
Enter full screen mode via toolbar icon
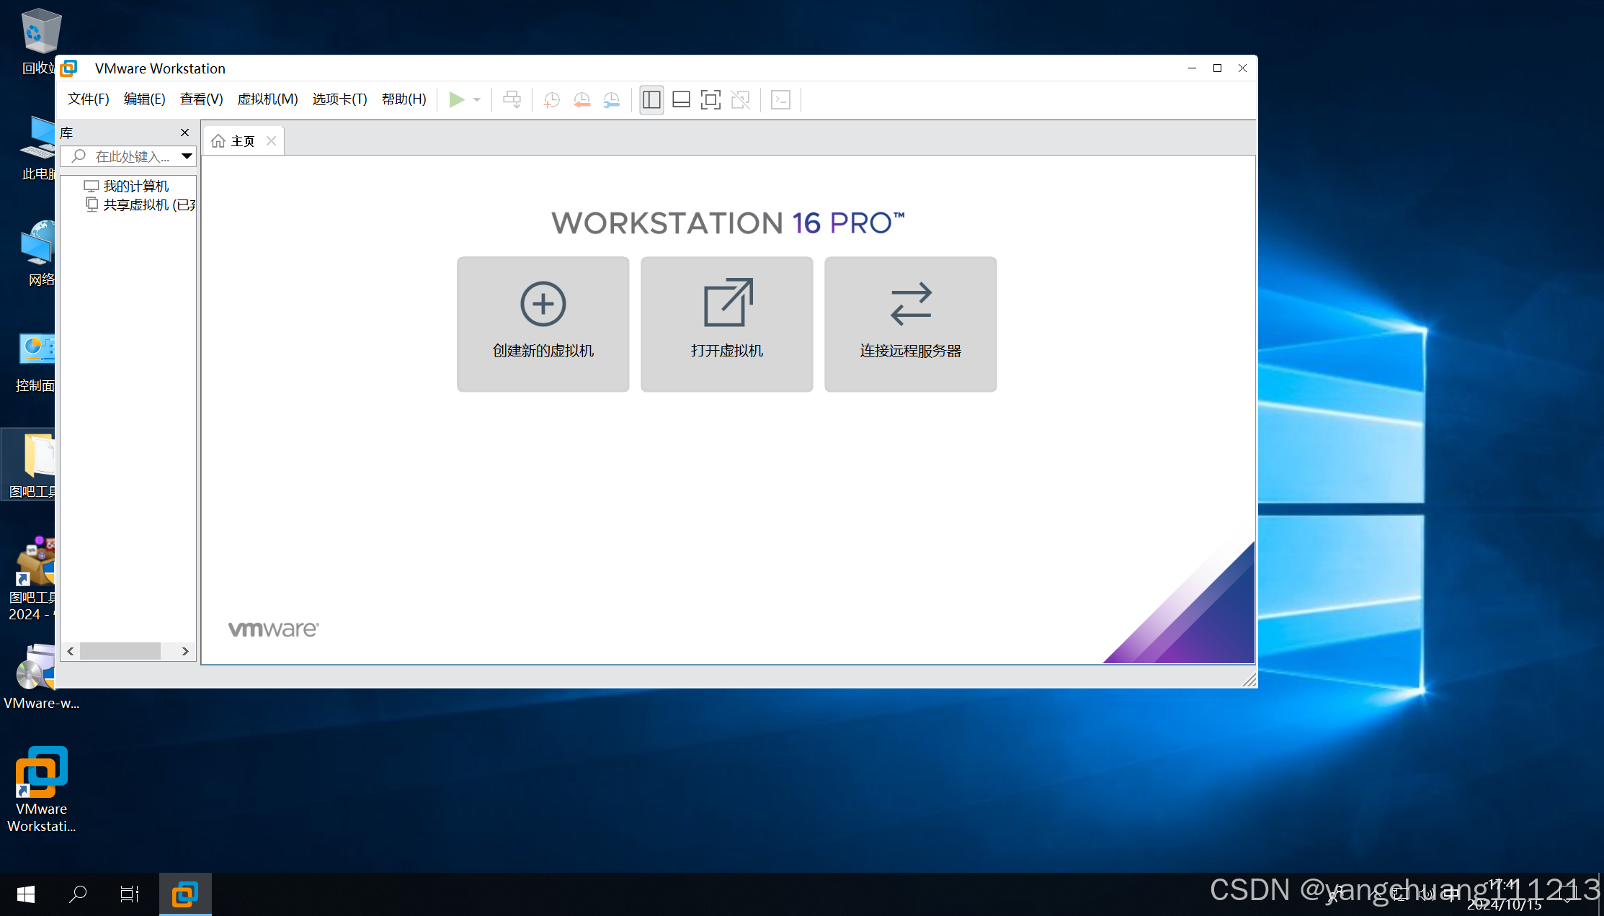pos(710,99)
